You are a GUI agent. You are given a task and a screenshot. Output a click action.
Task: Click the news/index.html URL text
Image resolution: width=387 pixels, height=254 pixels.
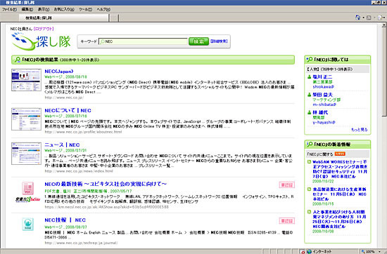(x=79, y=171)
